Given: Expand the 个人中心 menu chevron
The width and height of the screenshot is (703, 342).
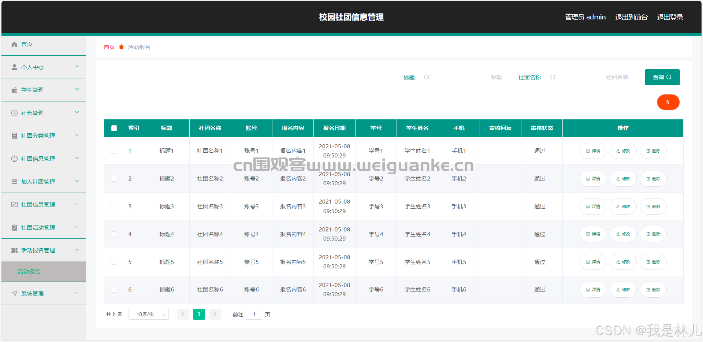Looking at the screenshot, I should point(77,67).
